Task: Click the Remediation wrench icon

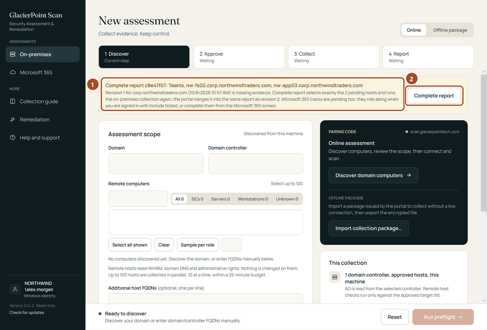Action: pos(12,120)
